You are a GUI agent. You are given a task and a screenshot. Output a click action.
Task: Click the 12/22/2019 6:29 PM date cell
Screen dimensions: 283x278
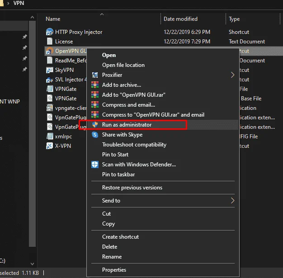coord(187,32)
